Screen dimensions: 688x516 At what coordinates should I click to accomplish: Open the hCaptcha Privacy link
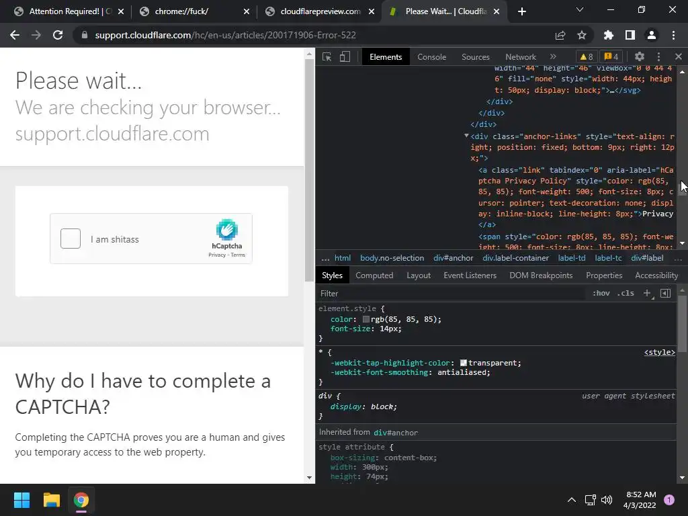coord(217,255)
